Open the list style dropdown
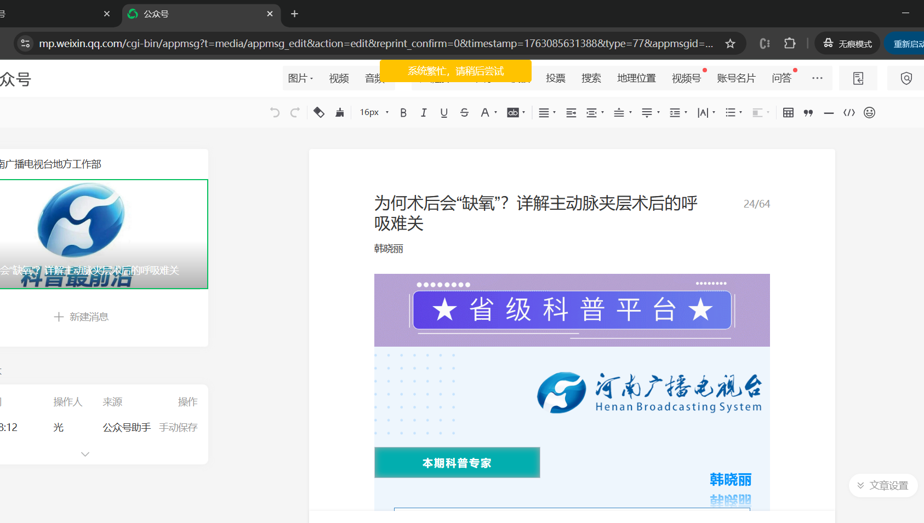924x523 pixels. pyautogui.click(x=733, y=113)
